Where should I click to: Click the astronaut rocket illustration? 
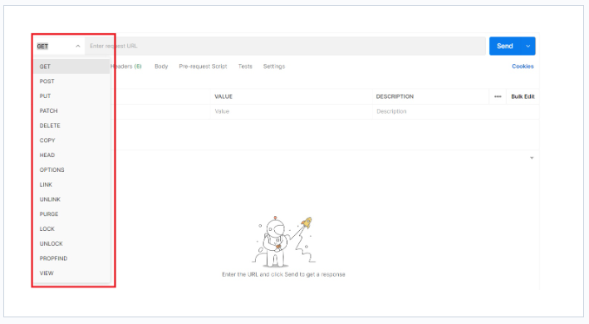tap(283, 242)
